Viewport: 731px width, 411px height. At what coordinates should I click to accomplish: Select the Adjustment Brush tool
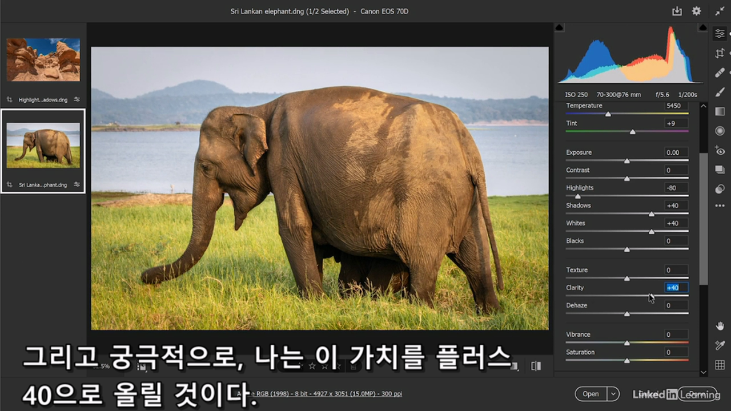720,92
